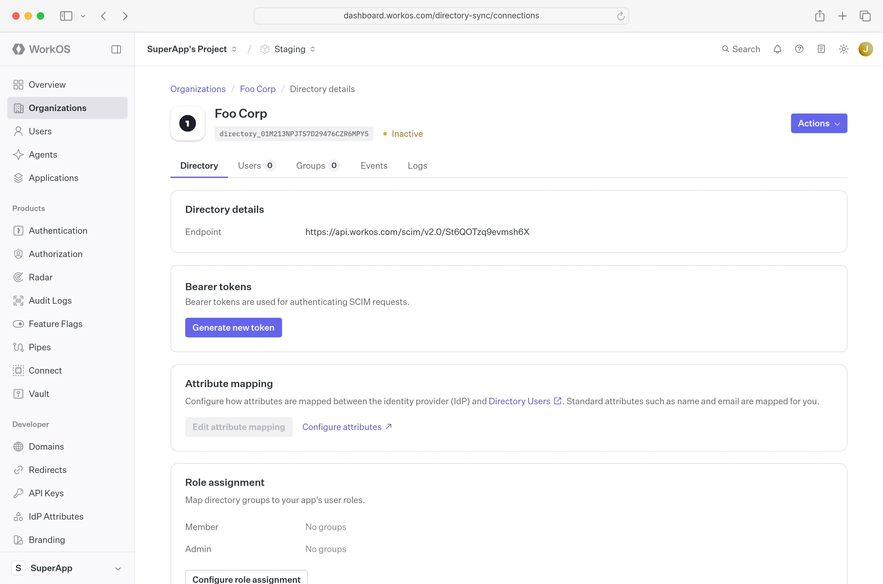Click the Foo Corp directory logo thumbnail

pos(188,123)
